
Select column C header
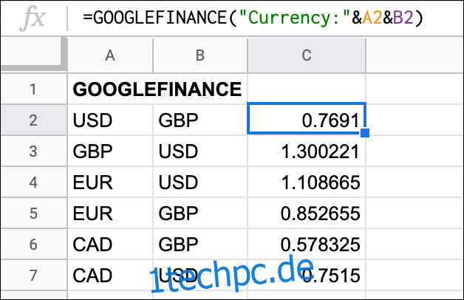click(x=307, y=55)
